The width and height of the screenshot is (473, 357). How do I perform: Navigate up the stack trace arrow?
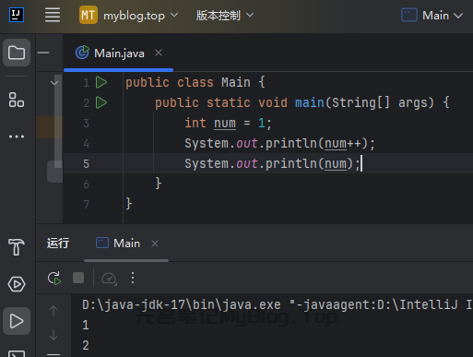coord(53,311)
